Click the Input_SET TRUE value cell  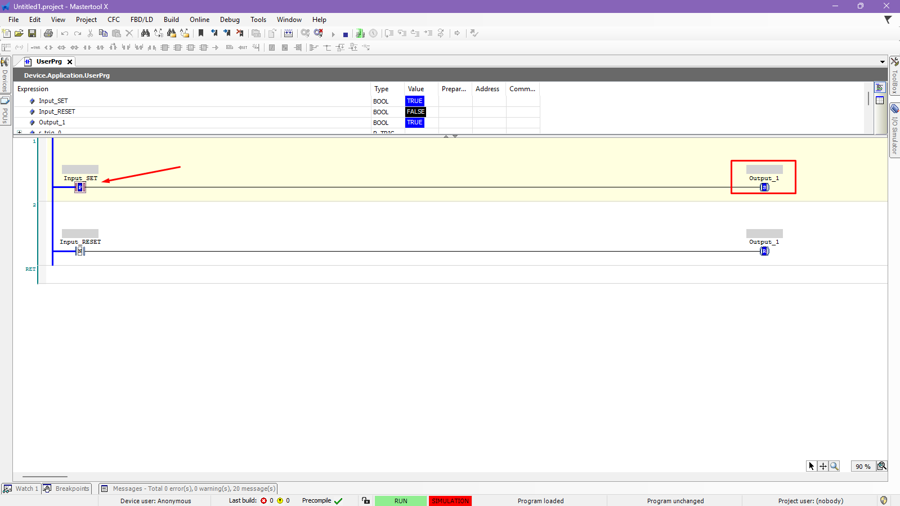[x=415, y=101]
